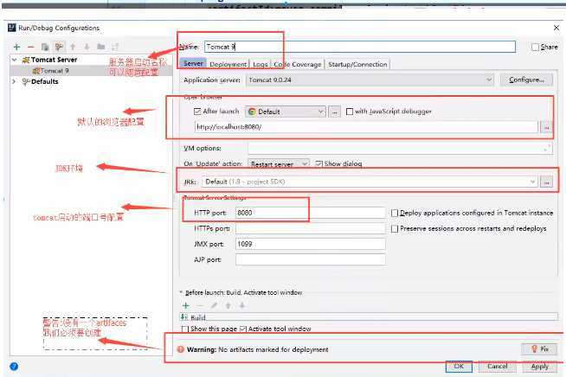Collapse the Before launch section
Screen dimensions: 566x377
coord(181,292)
